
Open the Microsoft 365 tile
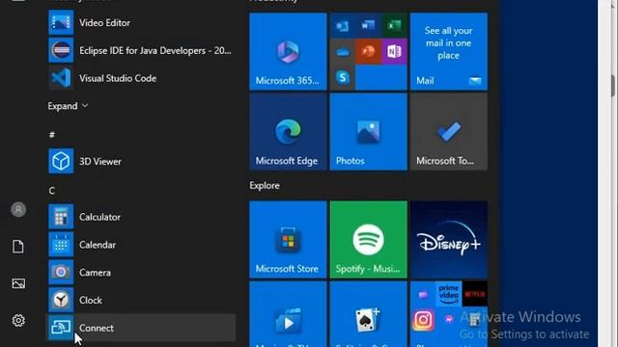[288, 51]
